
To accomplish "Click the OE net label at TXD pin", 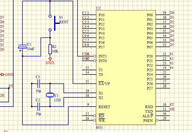I will click(x=172, y=109).
